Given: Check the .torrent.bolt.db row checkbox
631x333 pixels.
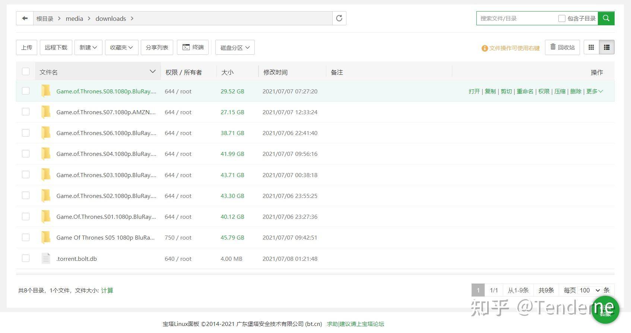Looking at the screenshot, I should [26, 258].
